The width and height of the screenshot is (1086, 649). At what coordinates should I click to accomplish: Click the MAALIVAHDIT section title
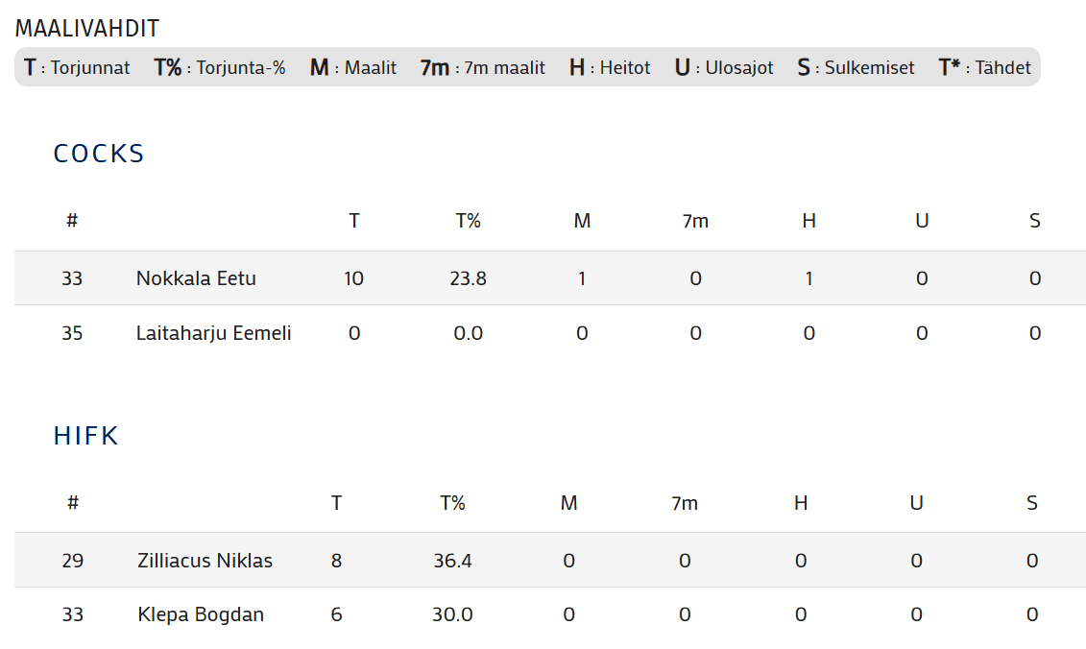coord(87,29)
